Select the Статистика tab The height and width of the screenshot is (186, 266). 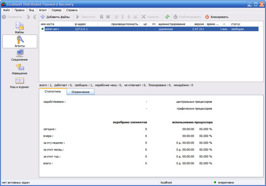point(53,92)
